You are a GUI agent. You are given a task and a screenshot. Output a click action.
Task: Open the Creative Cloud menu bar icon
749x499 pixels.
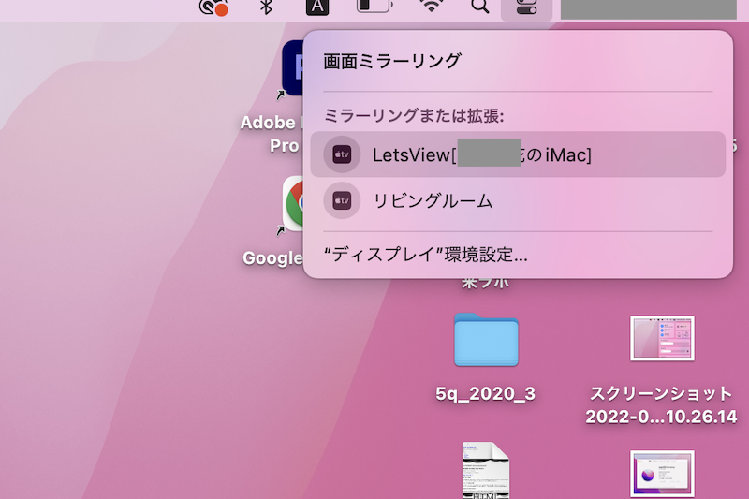213,7
